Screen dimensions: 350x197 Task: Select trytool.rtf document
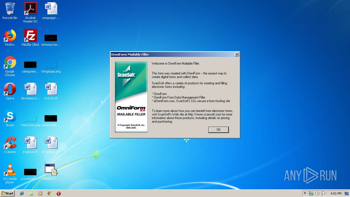pyautogui.click(x=51, y=91)
